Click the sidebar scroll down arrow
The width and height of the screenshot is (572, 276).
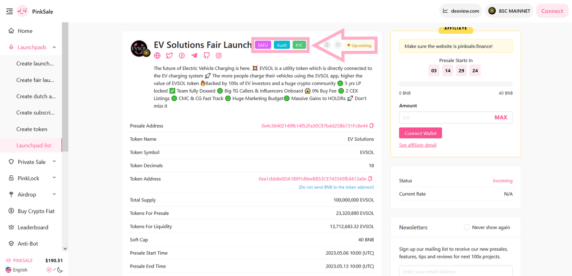65,248
